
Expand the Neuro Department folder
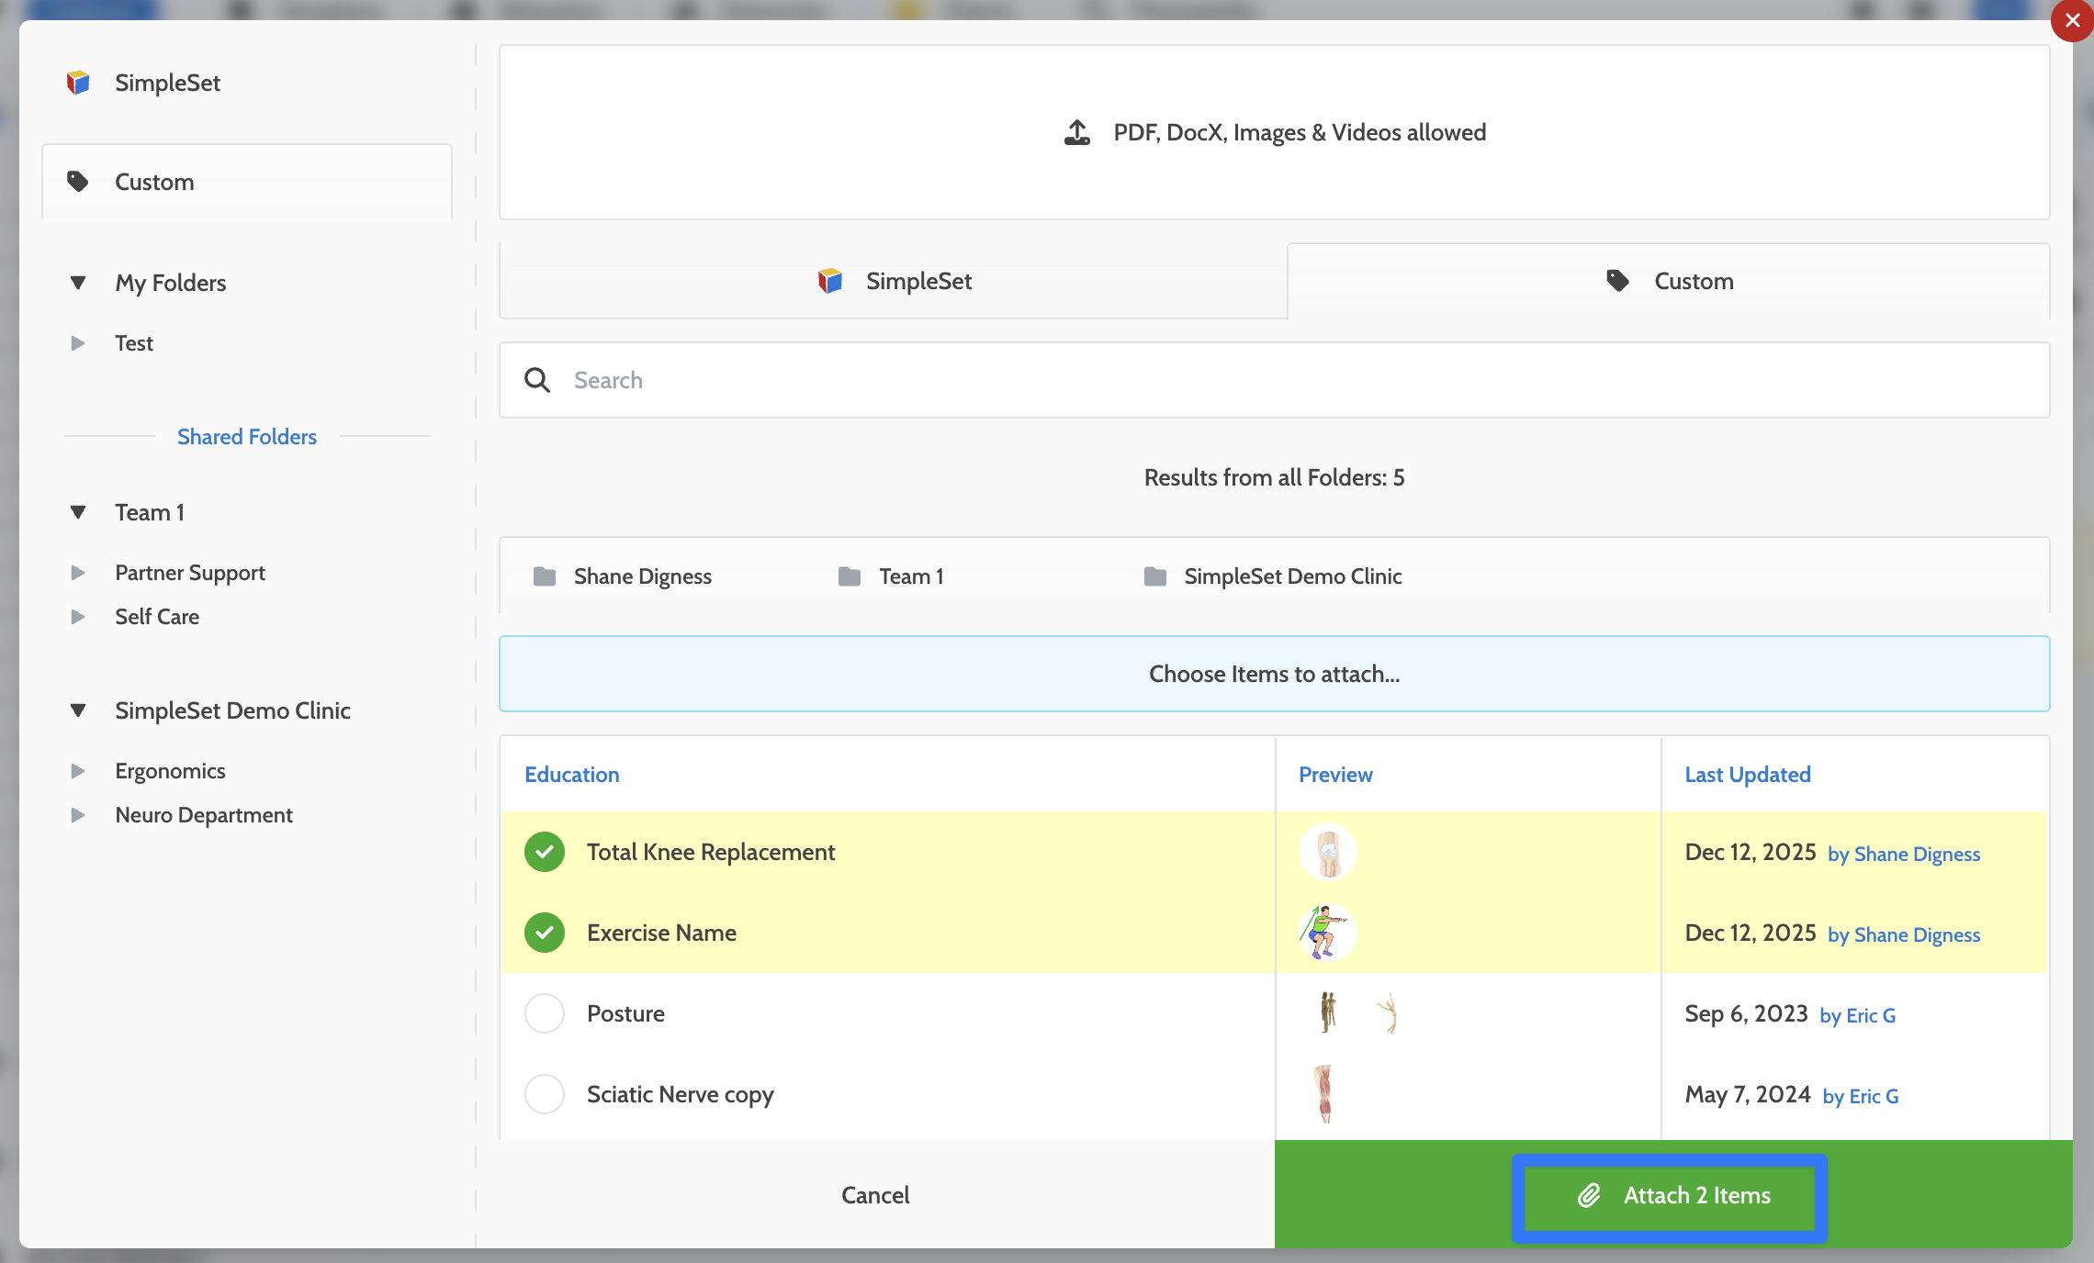coord(78,815)
